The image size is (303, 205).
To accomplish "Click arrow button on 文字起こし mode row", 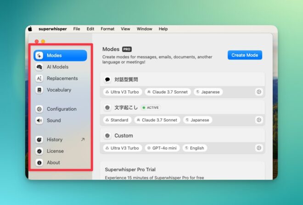I will (259, 120).
